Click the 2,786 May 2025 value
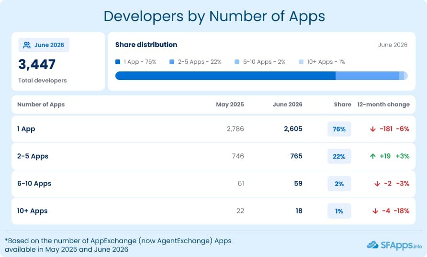 tap(236, 129)
